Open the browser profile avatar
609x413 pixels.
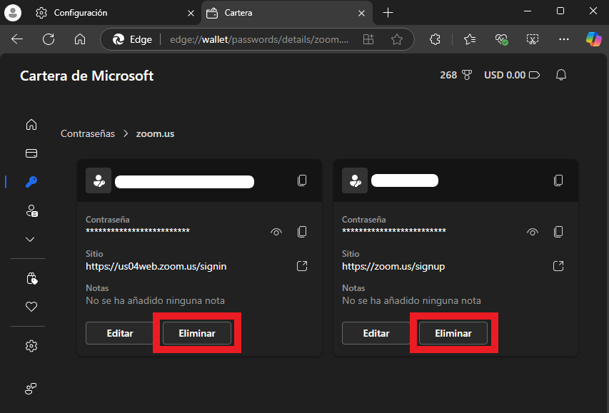tap(13, 13)
